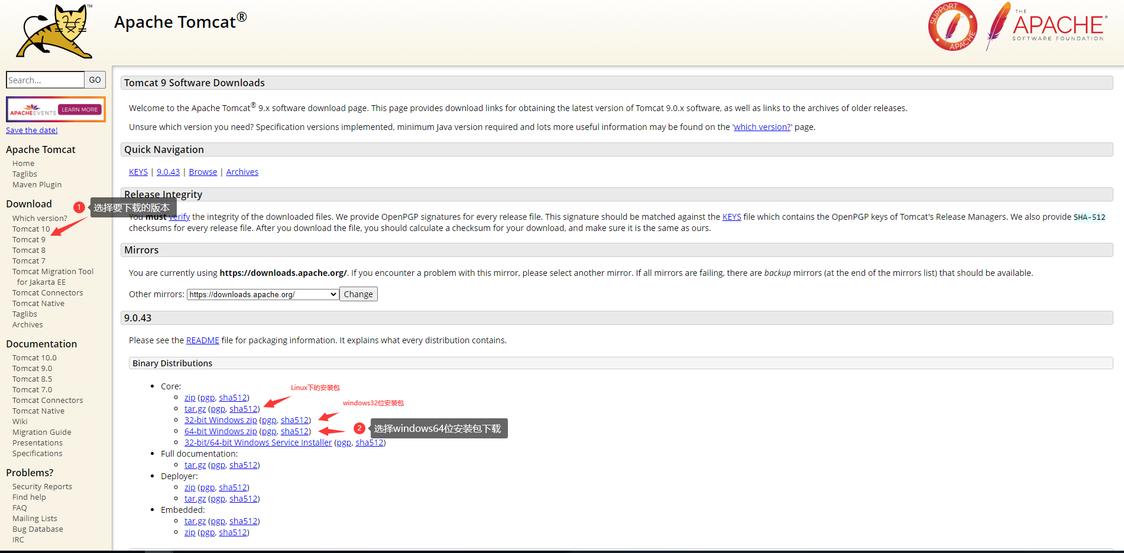Screen dimensions: 1124x553
Task: Open sha512 for Embedded zip
Action: 233,532
